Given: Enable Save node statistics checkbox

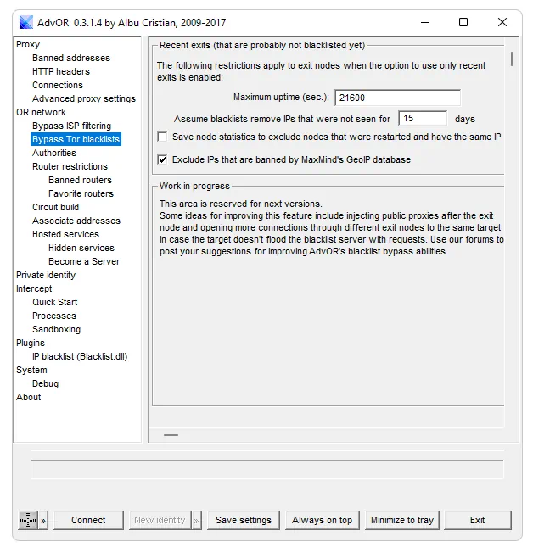Looking at the screenshot, I should [162, 137].
